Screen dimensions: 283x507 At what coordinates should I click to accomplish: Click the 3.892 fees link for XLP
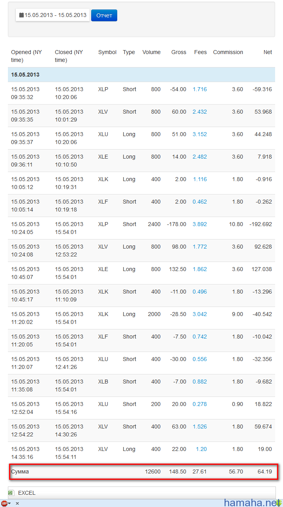coord(200,224)
